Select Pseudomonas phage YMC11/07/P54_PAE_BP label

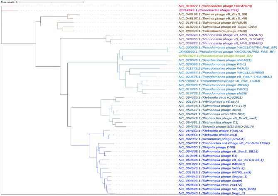(x=228, y=48)
